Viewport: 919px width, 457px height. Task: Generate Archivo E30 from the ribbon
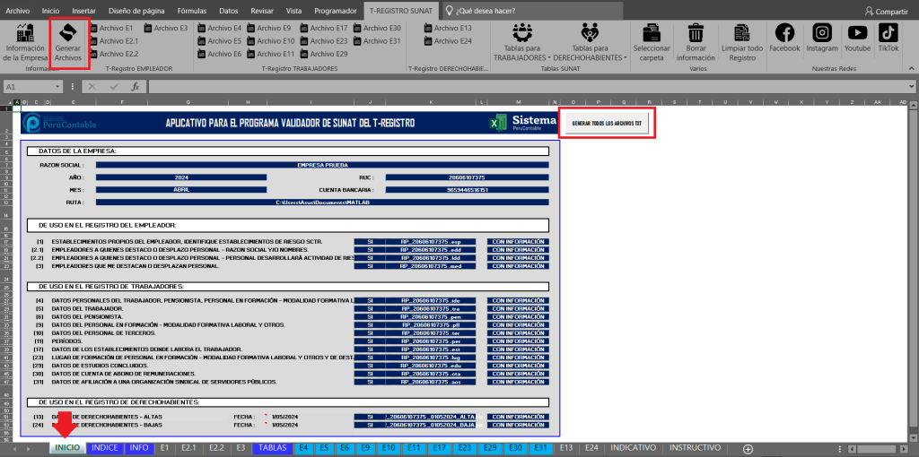(377, 28)
